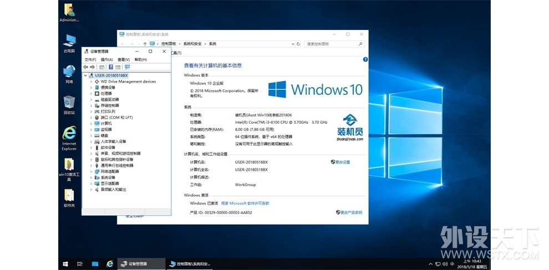549x270 pixels.
Task: Click the refresh button beside address bar
Action: (x=298, y=44)
